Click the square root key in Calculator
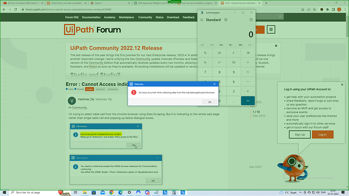The width and height of the screenshot is (349, 196). point(234,63)
